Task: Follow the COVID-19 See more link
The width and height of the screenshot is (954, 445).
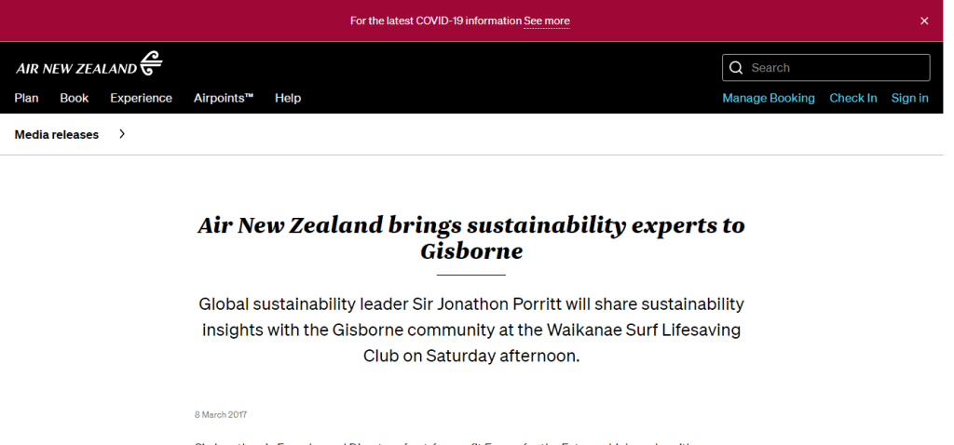Action: point(547,20)
